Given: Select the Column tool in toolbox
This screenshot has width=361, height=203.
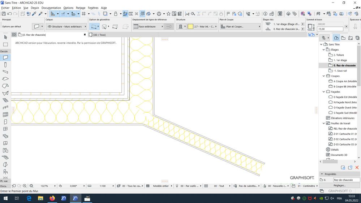Looking at the screenshot, I should (x=5, y=65).
